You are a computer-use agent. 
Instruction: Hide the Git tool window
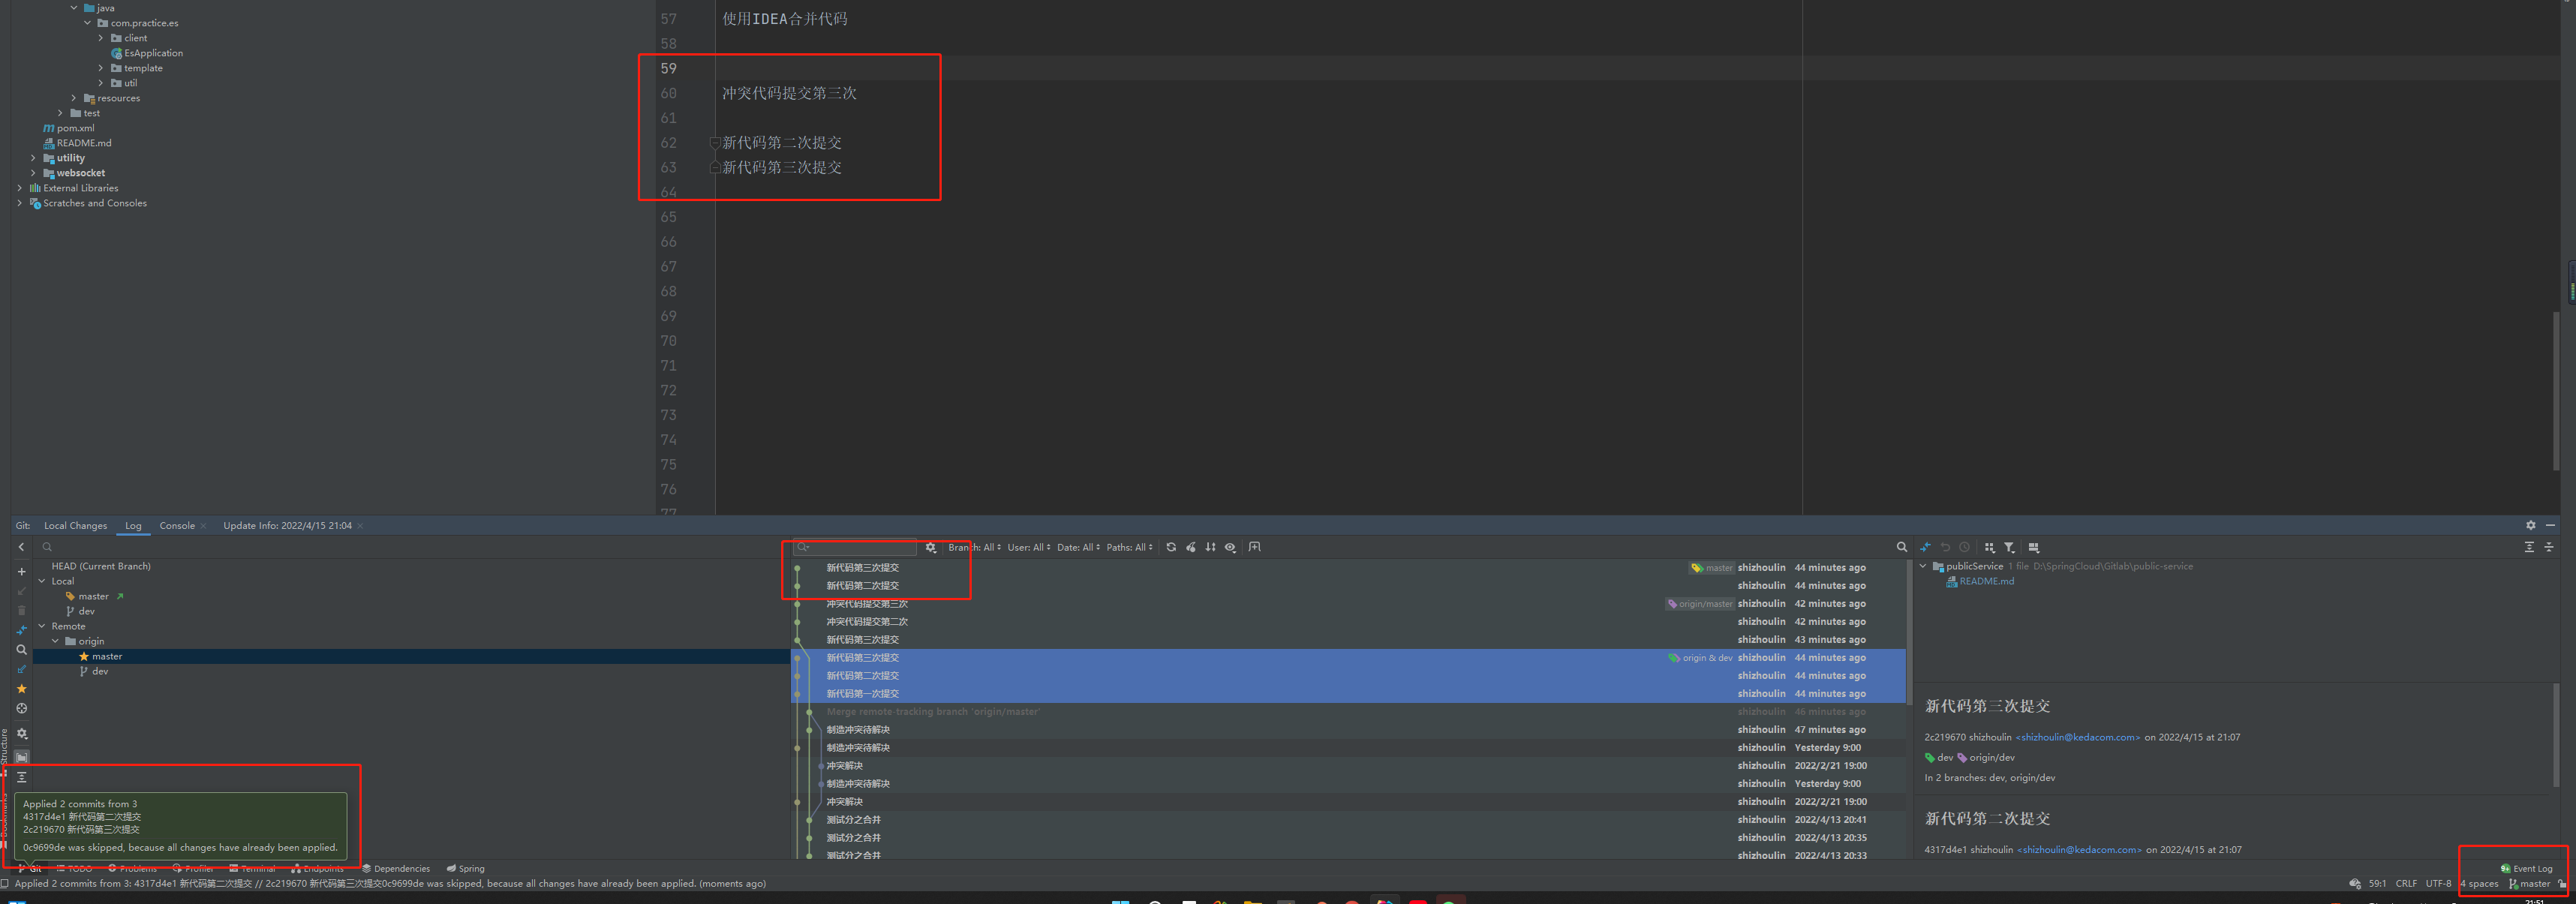click(2550, 525)
